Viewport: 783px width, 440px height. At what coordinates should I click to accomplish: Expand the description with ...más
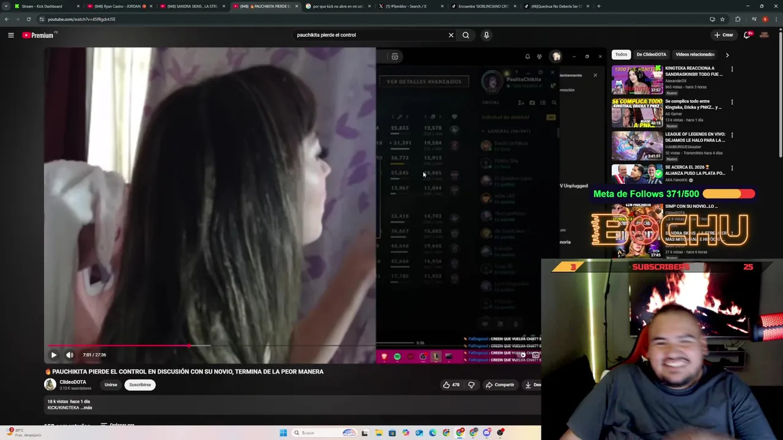coord(86,408)
